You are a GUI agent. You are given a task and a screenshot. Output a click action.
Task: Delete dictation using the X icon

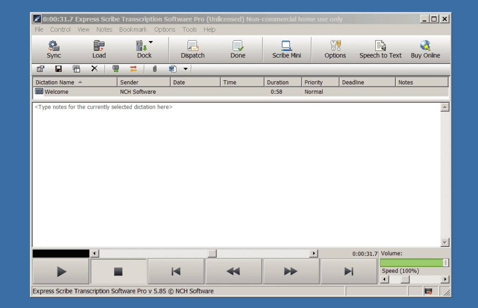(94, 69)
